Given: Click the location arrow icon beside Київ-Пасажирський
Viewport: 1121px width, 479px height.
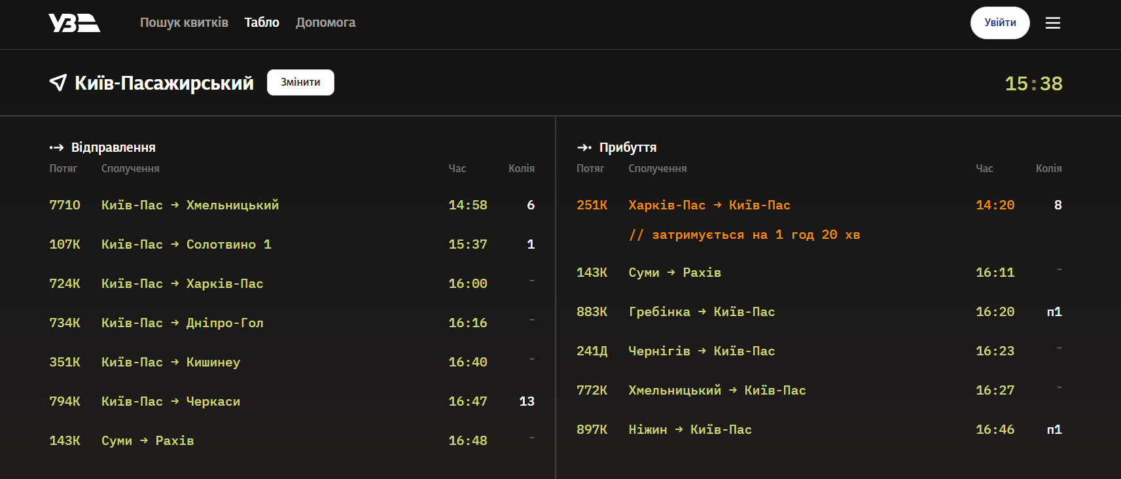Looking at the screenshot, I should point(58,82).
